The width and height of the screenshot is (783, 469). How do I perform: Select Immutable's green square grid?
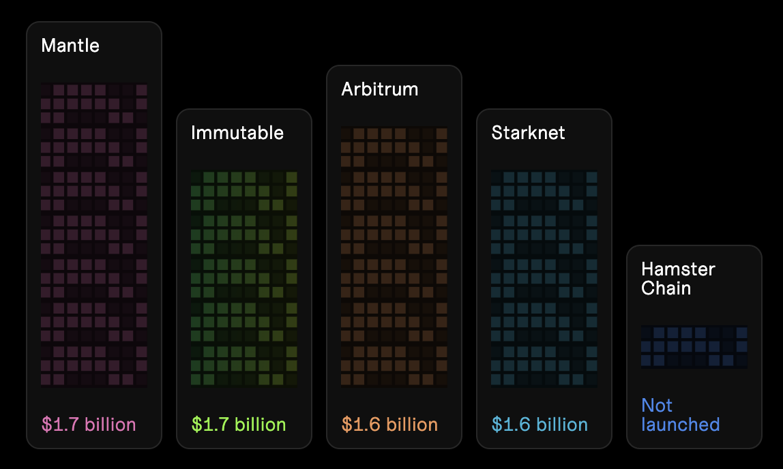pyautogui.click(x=244, y=278)
